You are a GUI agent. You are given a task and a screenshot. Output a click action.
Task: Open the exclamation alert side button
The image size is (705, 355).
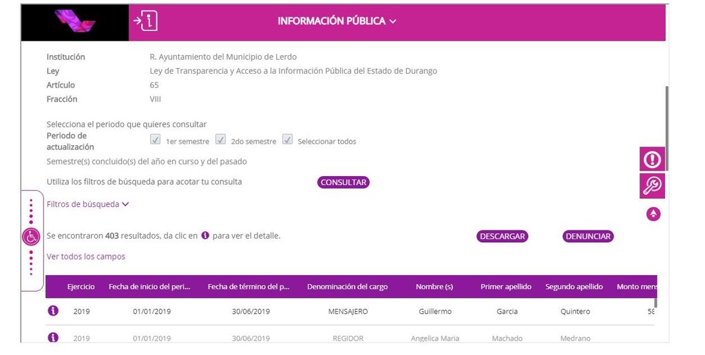(652, 160)
